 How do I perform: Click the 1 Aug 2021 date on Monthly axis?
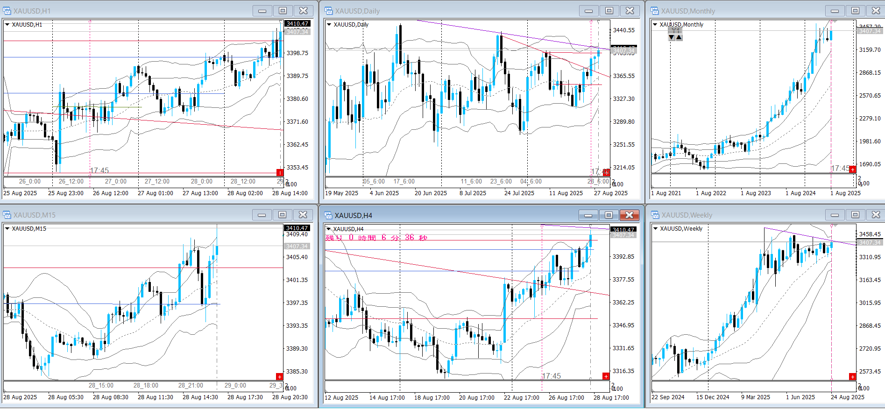[666, 193]
